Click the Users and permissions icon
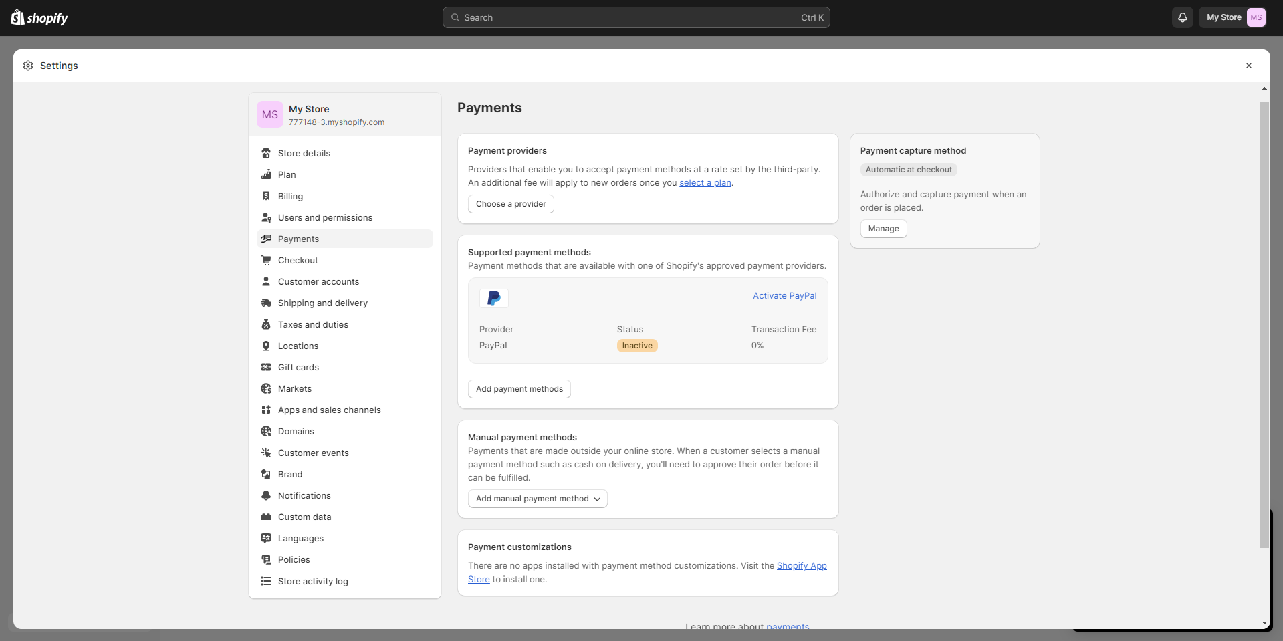This screenshot has height=641, width=1283. [266, 217]
